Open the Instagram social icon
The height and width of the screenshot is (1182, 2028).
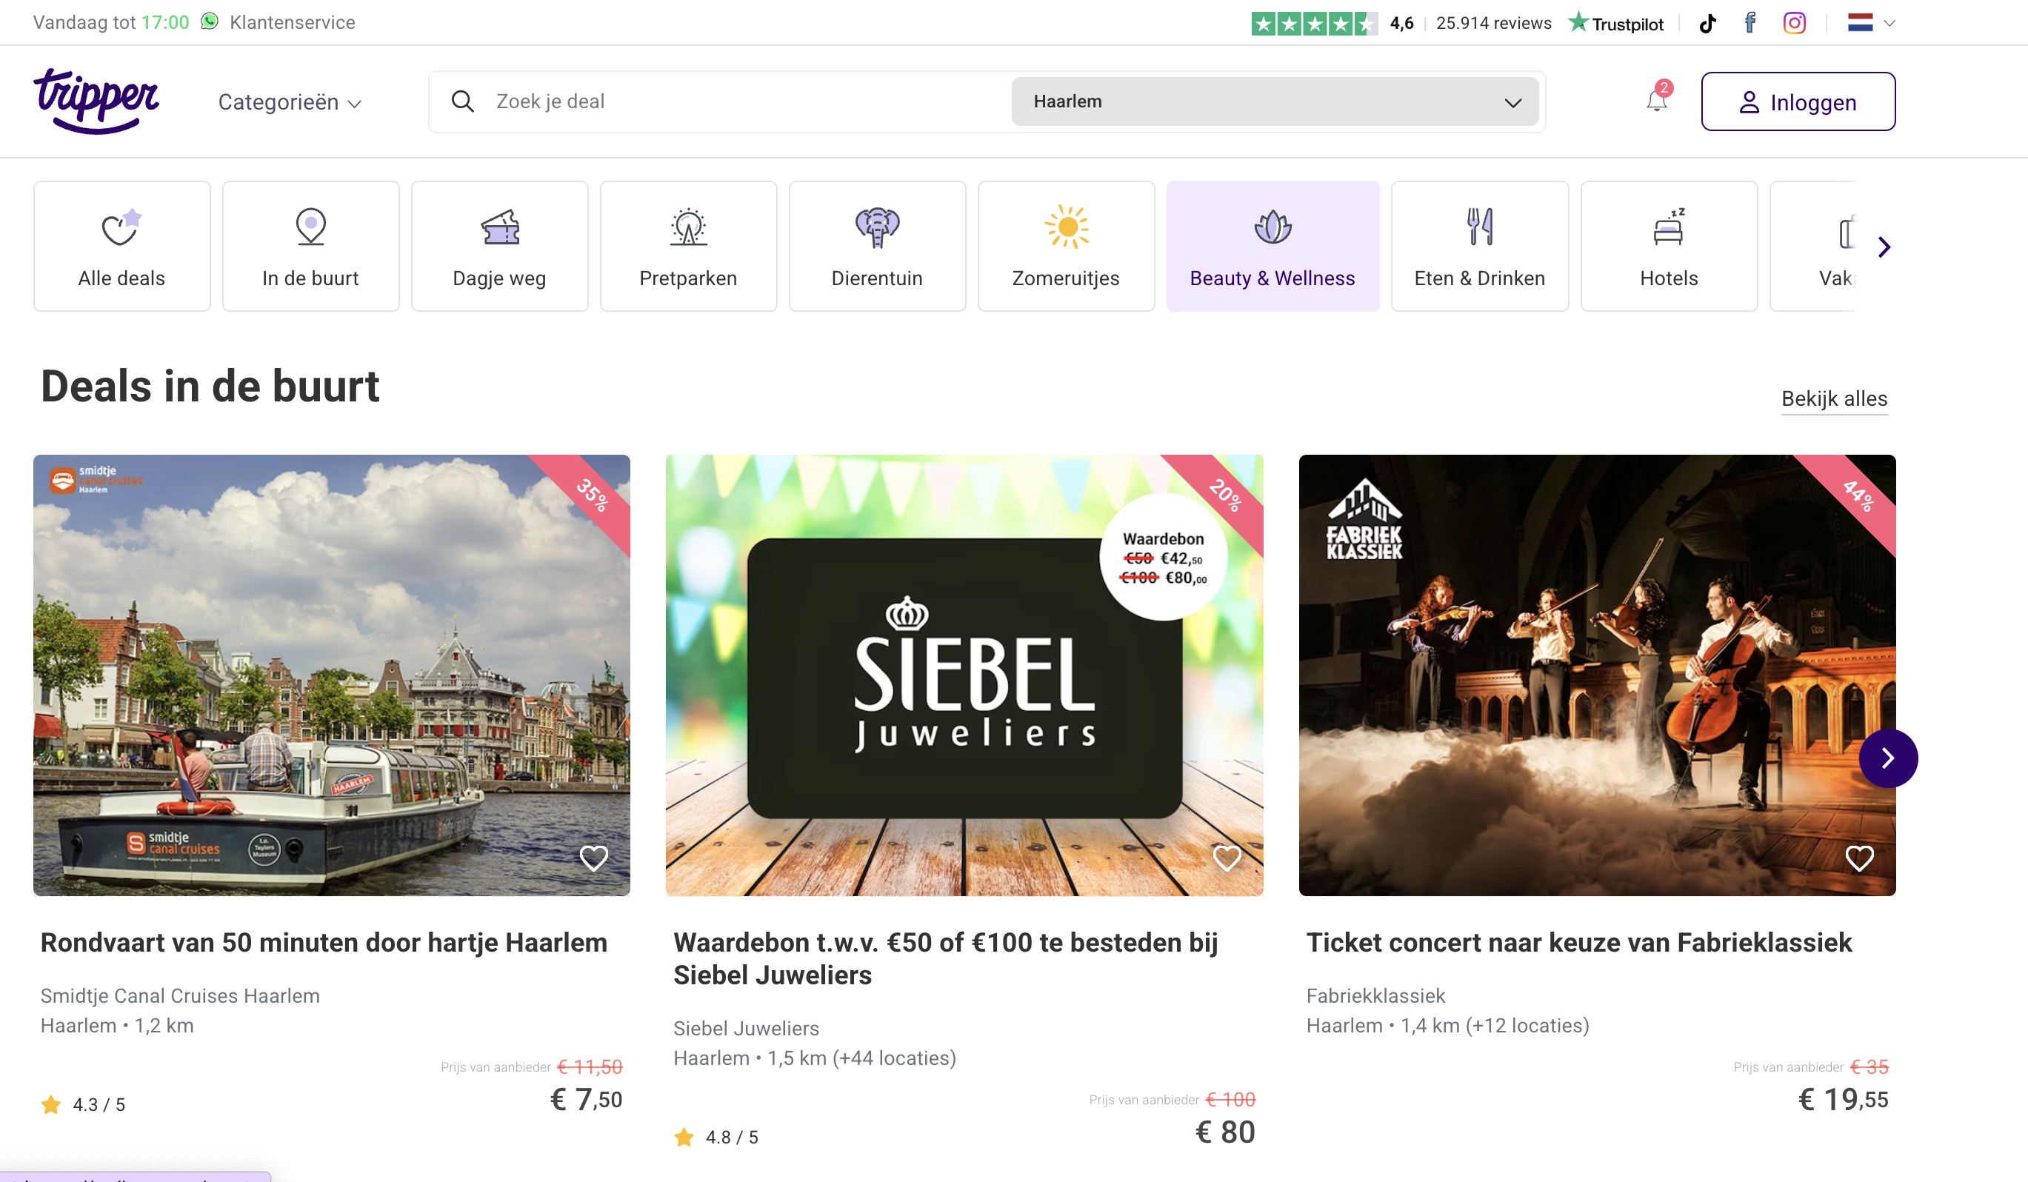(1794, 22)
